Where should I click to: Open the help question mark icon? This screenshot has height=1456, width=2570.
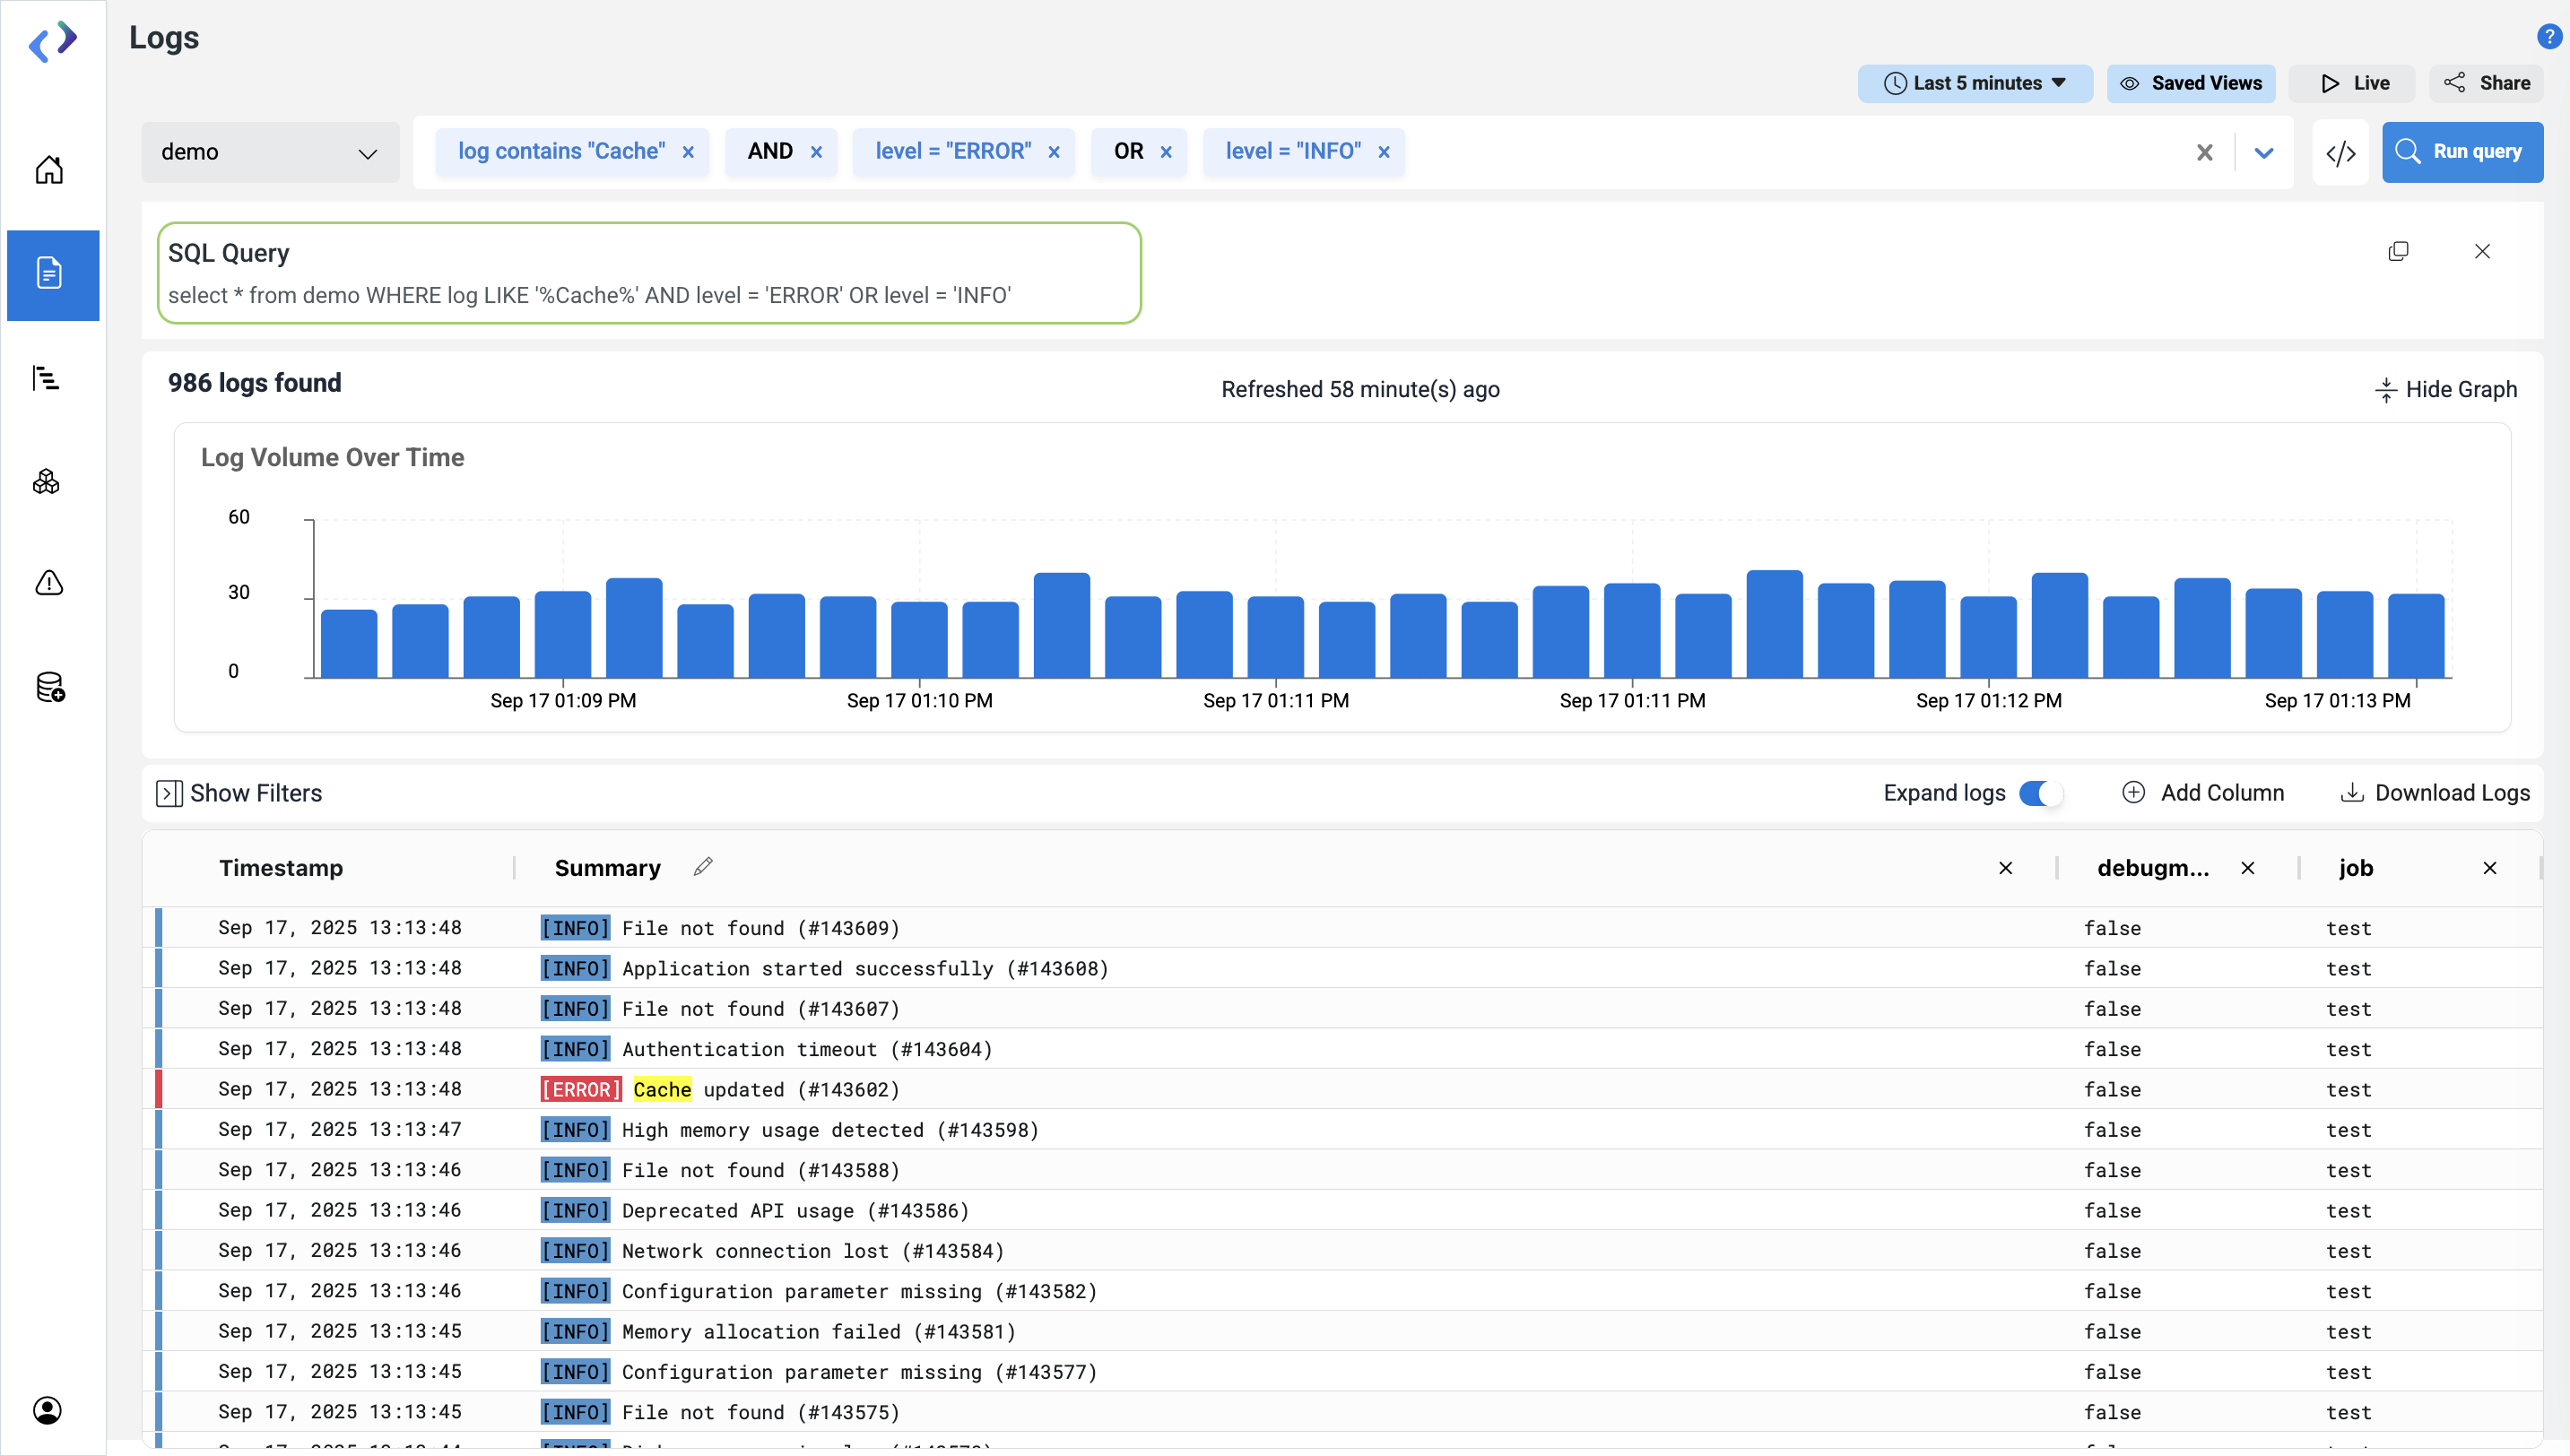point(2548,37)
